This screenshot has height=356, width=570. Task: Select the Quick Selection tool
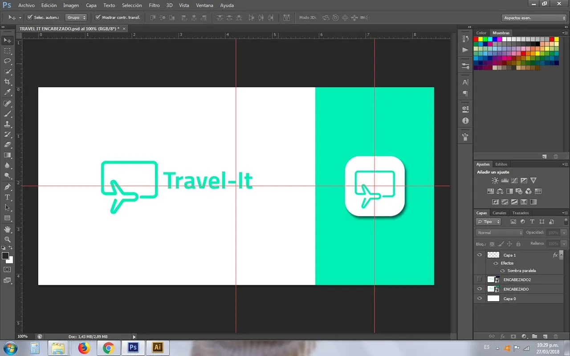pyautogui.click(x=7, y=71)
